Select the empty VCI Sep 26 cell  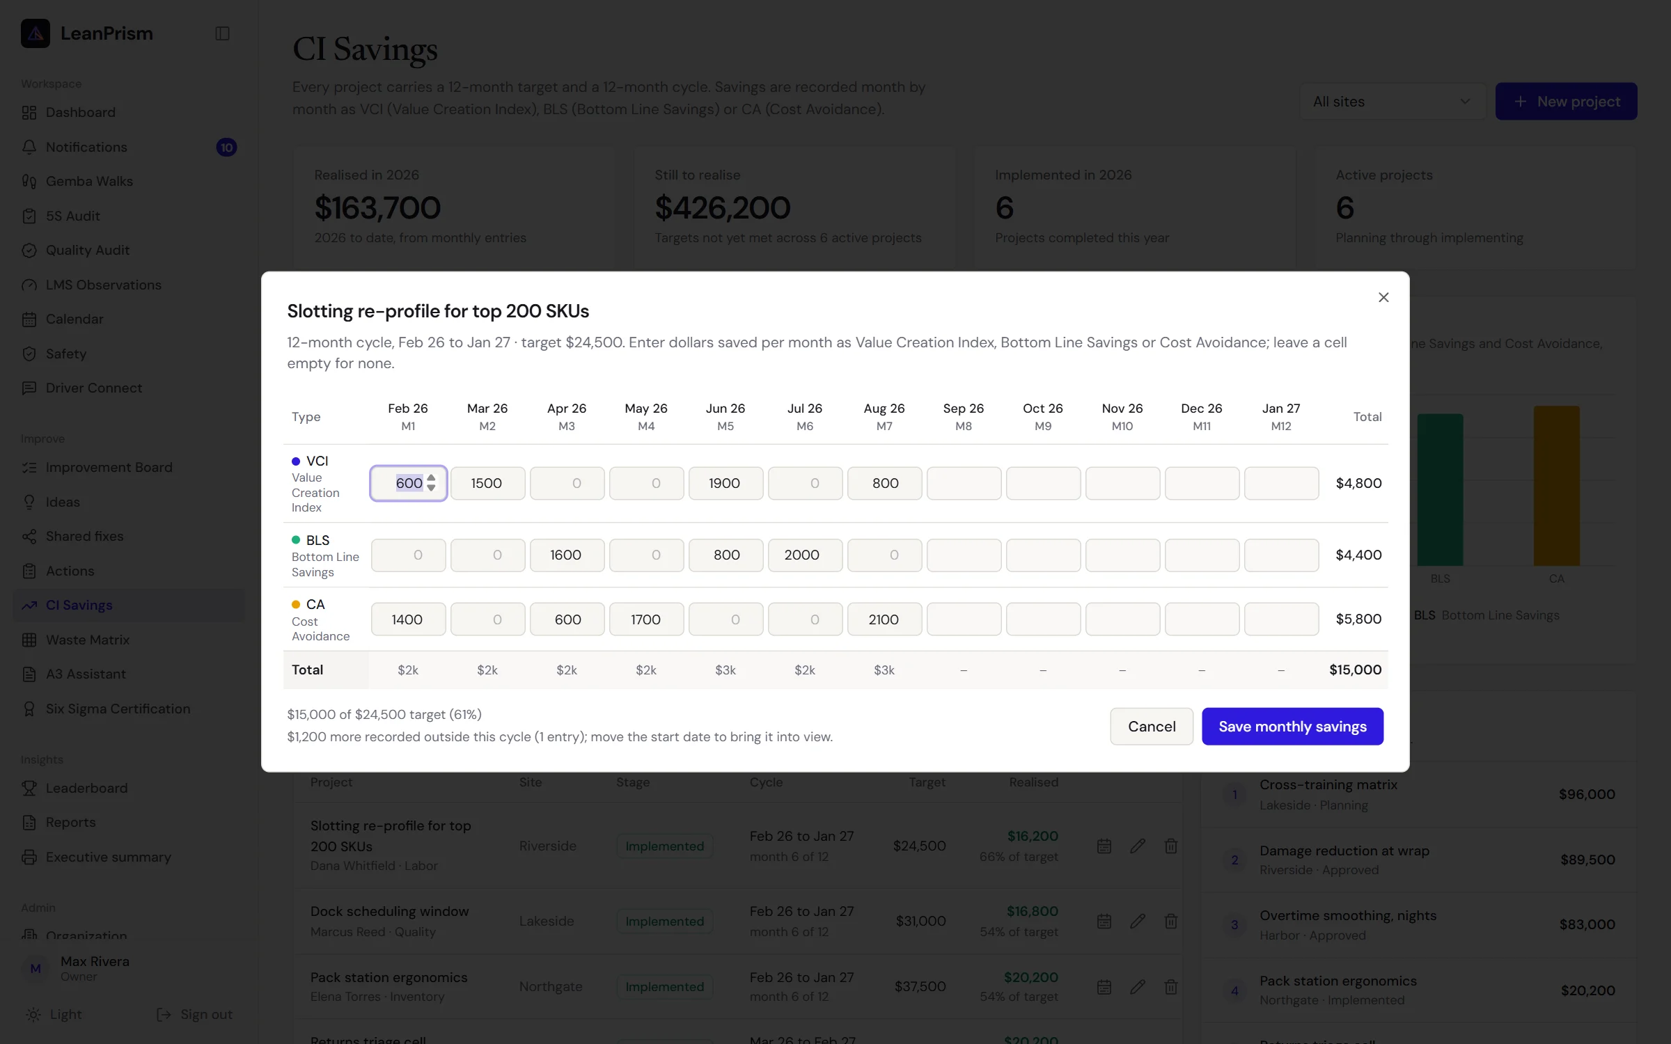click(964, 483)
